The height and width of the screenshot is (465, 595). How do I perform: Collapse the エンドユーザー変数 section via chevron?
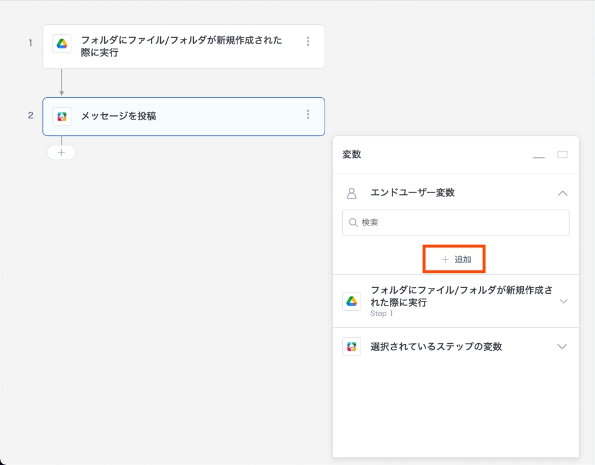point(562,193)
